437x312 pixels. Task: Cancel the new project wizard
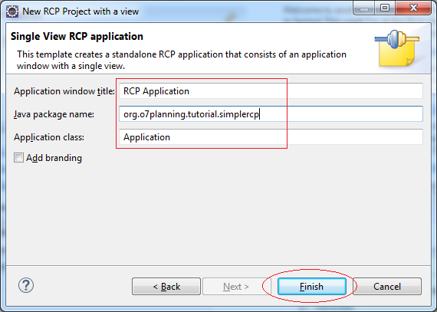pos(387,286)
